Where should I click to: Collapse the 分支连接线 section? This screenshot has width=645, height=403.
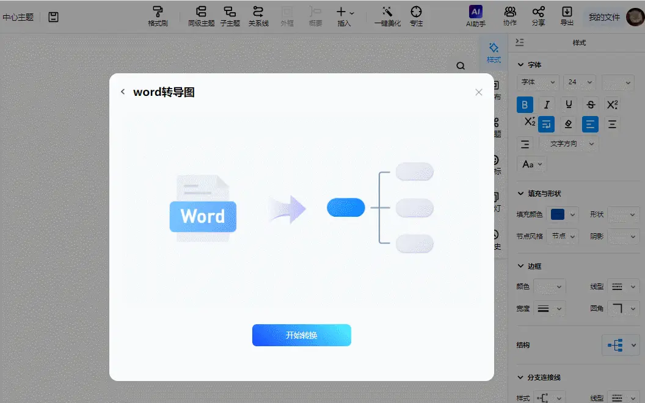(520, 377)
